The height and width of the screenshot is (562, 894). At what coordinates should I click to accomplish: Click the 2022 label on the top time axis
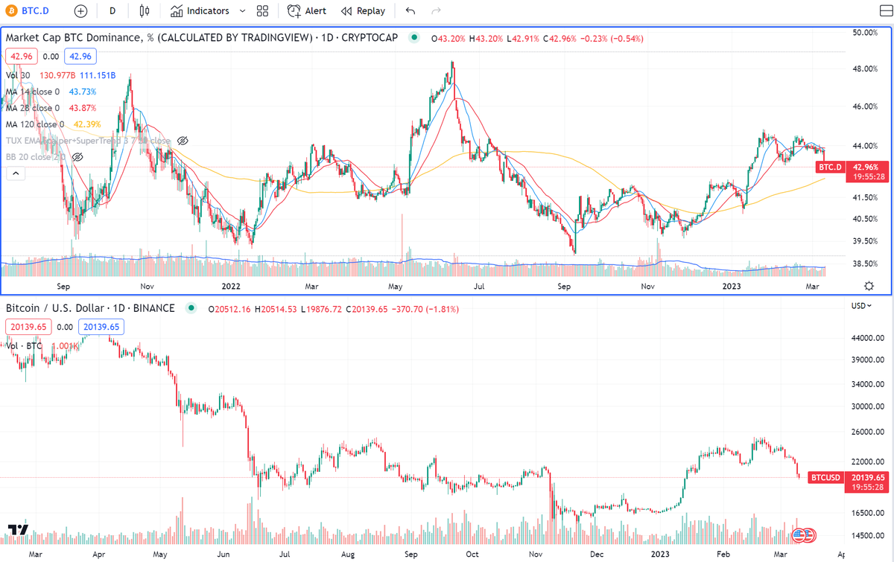tap(232, 286)
